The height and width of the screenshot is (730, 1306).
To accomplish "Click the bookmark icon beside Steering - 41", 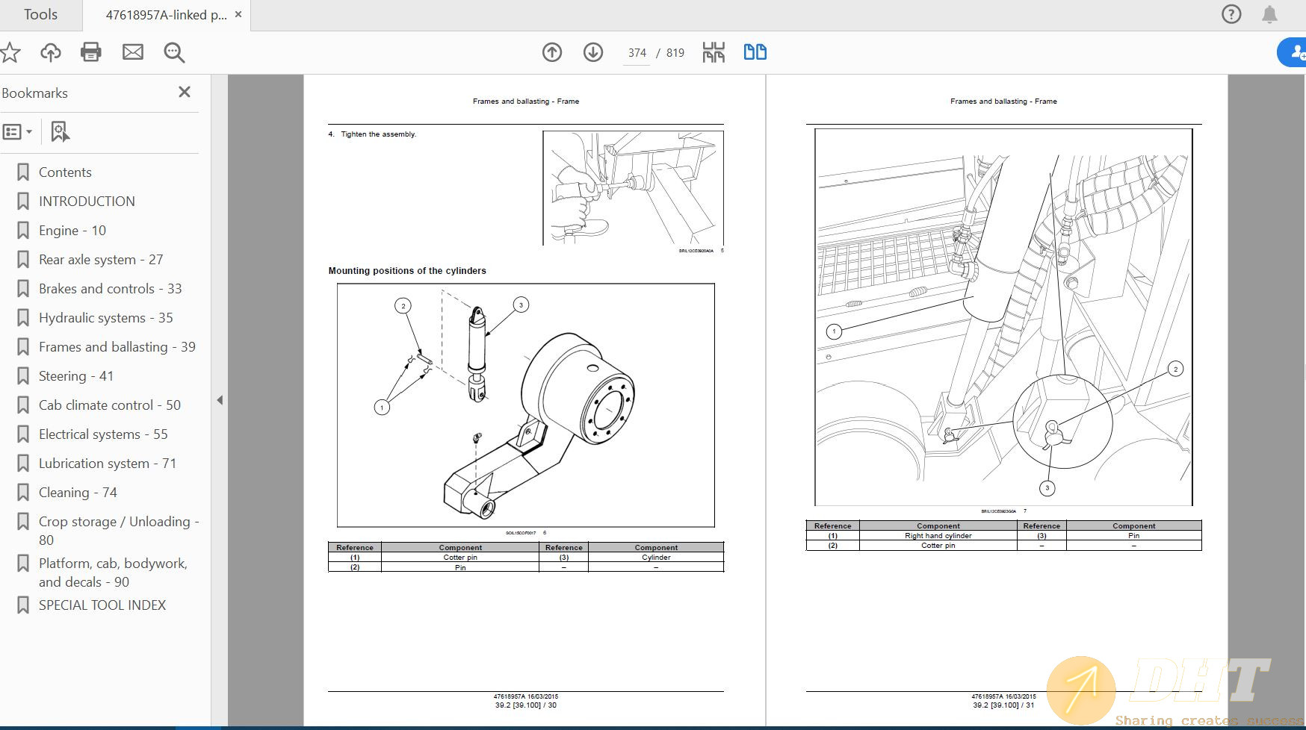I will pos(23,376).
